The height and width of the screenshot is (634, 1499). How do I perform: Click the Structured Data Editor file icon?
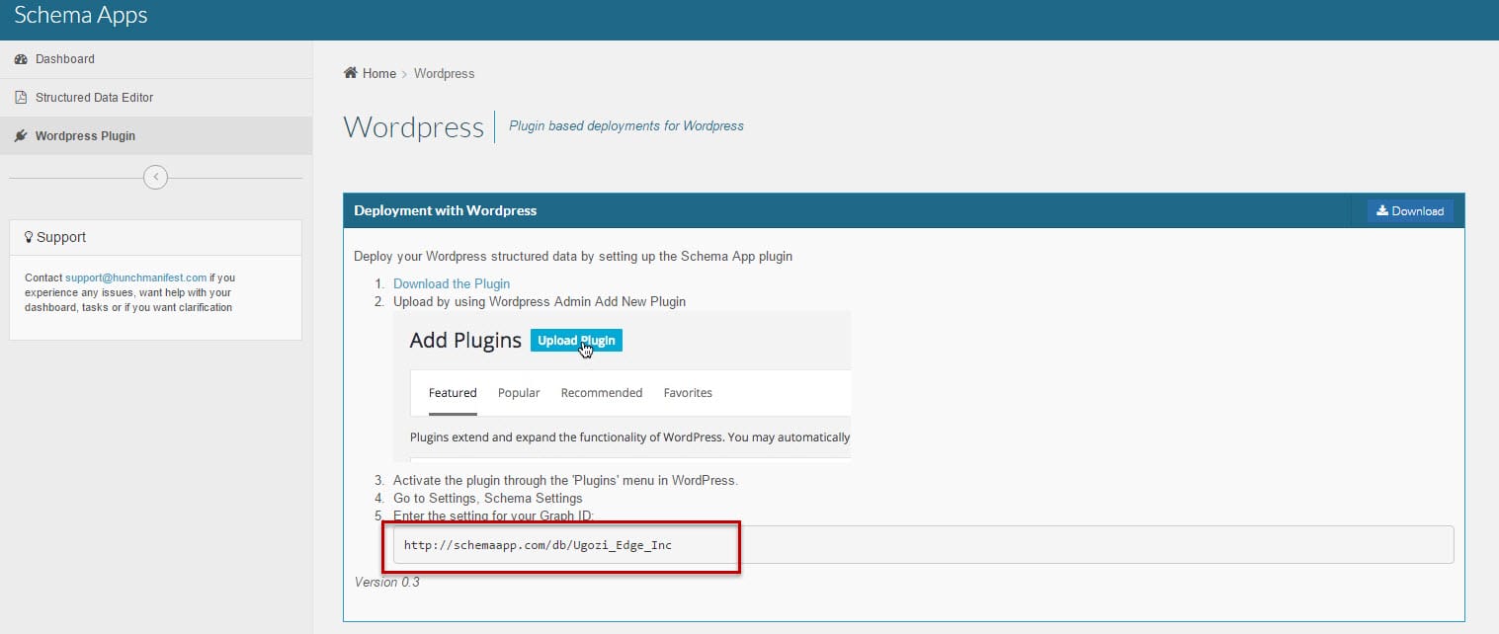click(x=21, y=98)
